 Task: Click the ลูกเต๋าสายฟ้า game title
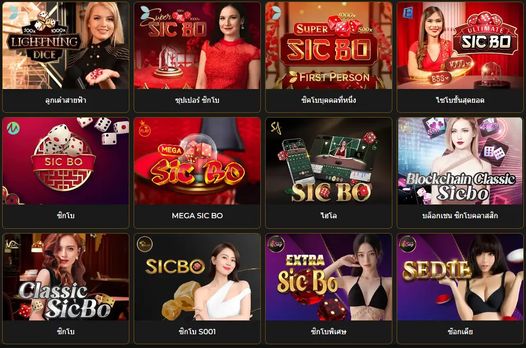pos(66,100)
